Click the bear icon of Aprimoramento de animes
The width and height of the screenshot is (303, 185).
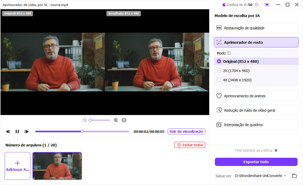pos(219,96)
